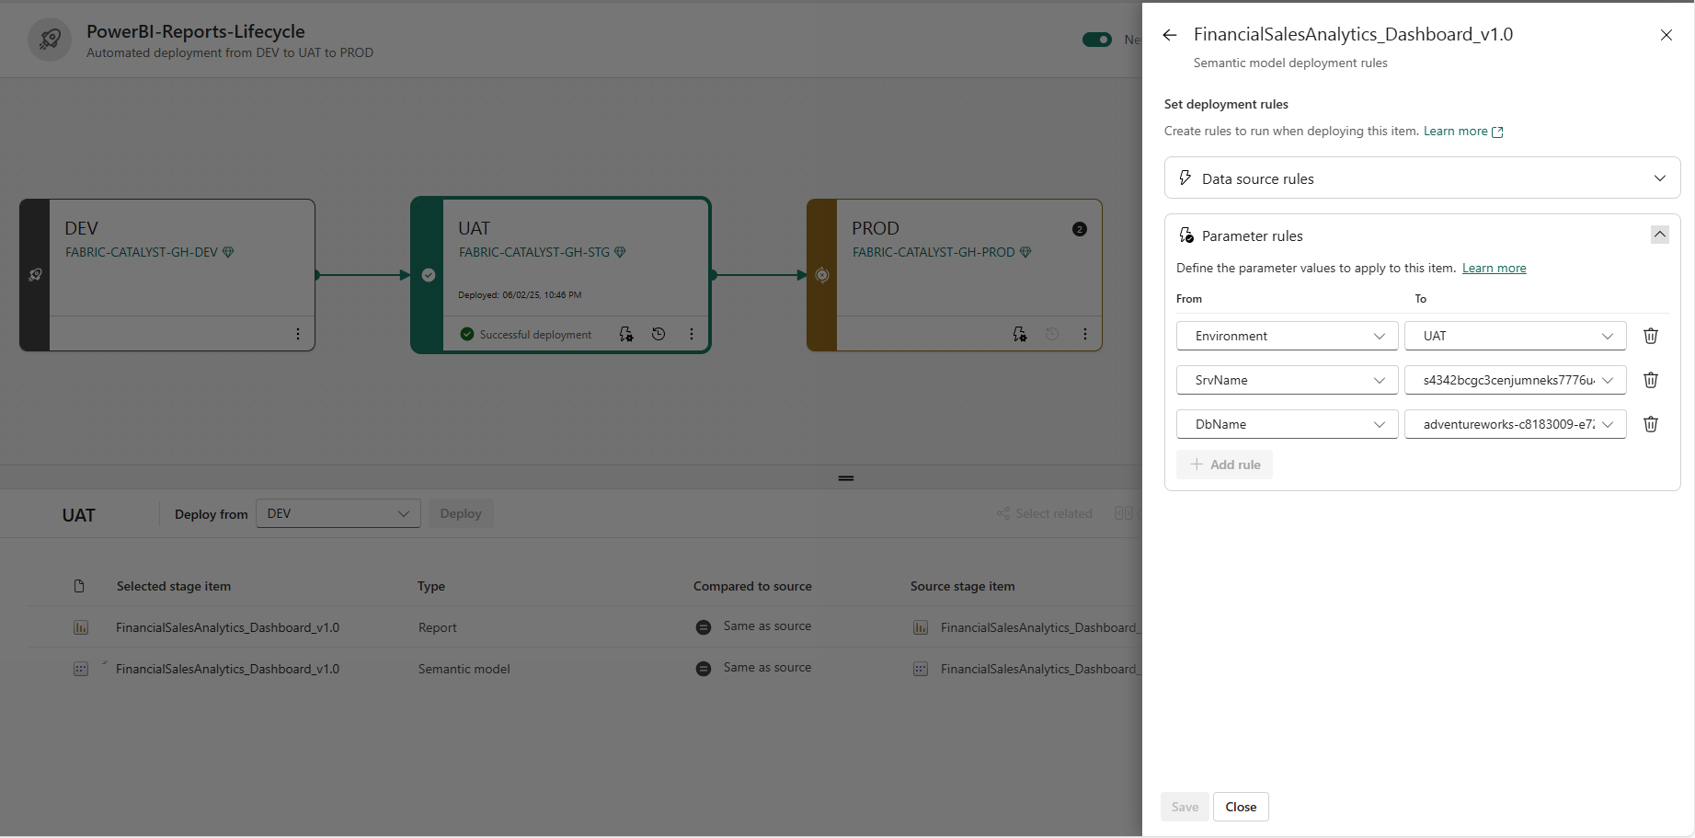1695x838 pixels.
Task: Click Same as source icon for Semantic model row
Action: pyautogui.click(x=704, y=669)
